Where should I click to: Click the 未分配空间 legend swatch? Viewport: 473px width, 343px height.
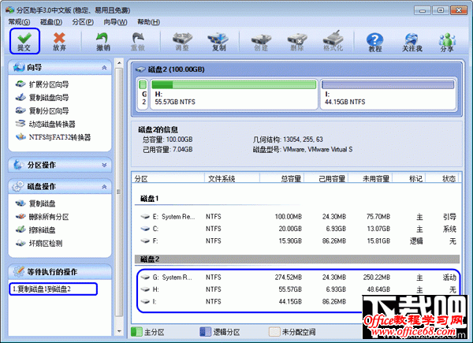(x=274, y=332)
